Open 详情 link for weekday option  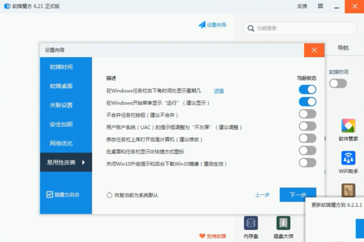219,91
